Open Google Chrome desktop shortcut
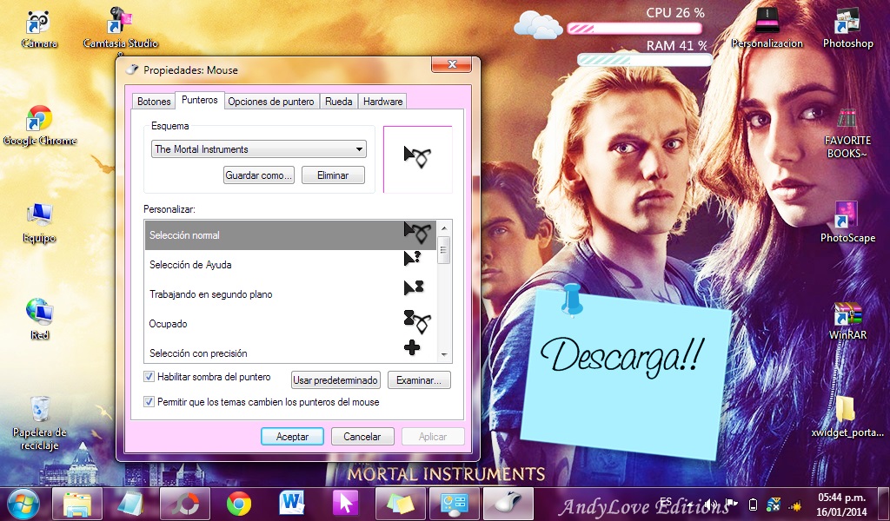This screenshot has width=890, height=521. tap(39, 125)
